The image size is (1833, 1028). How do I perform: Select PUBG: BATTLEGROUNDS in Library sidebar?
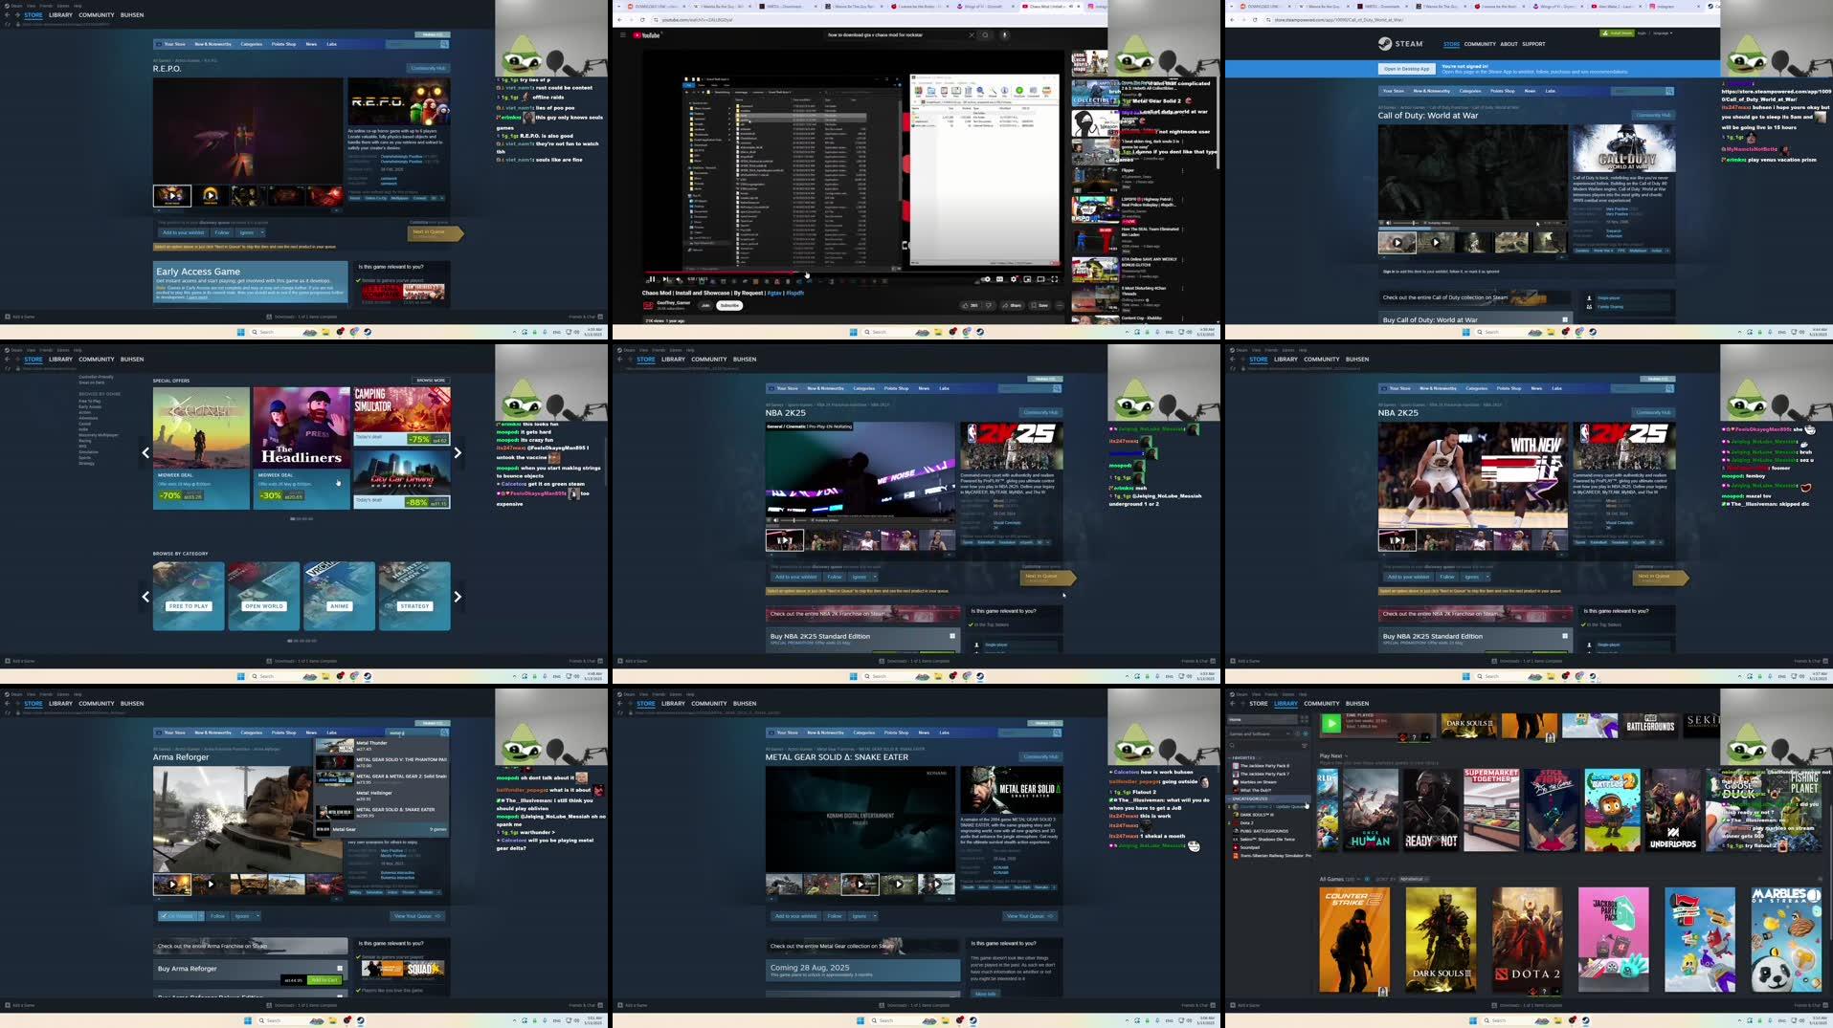(x=1263, y=831)
